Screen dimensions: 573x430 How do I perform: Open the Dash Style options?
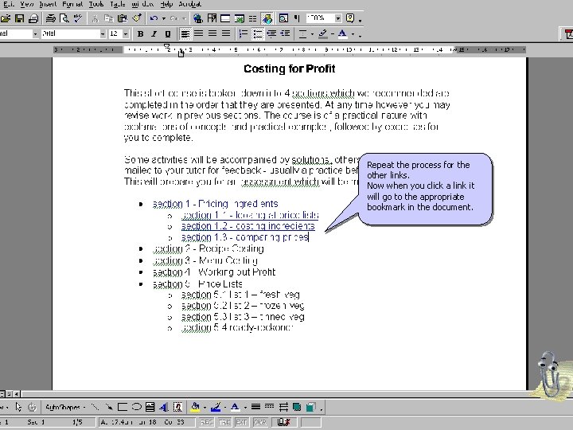(269, 407)
